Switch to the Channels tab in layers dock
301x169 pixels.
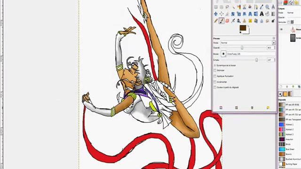pyautogui.click(x=285, y=2)
